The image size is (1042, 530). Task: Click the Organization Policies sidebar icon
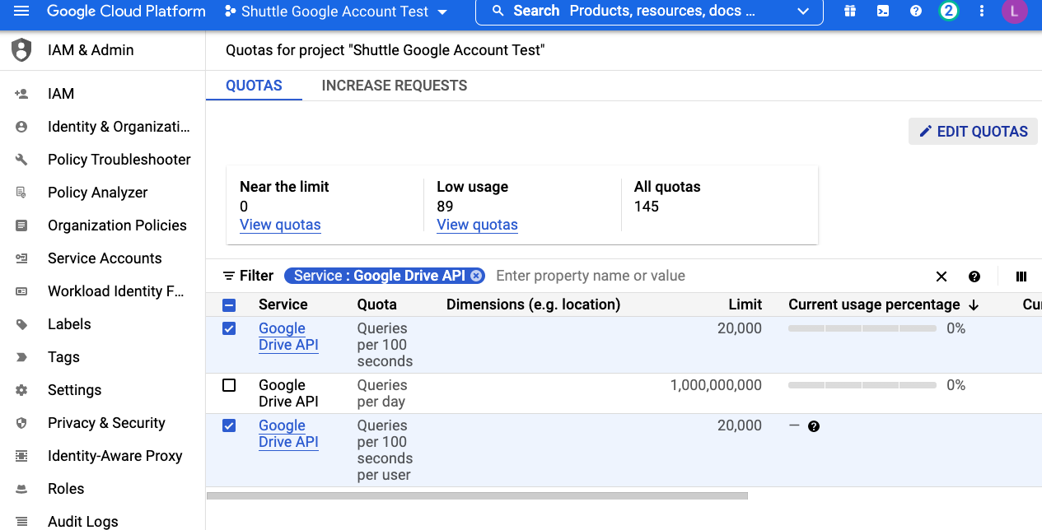click(21, 225)
